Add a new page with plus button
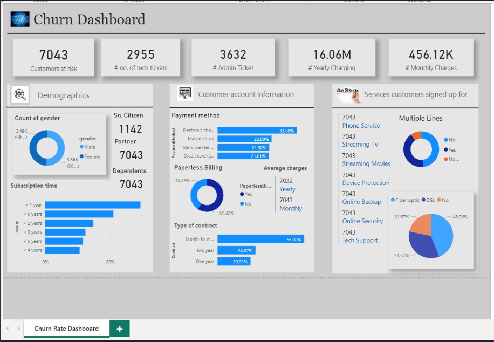Image resolution: width=494 pixels, height=342 pixels. [119, 329]
